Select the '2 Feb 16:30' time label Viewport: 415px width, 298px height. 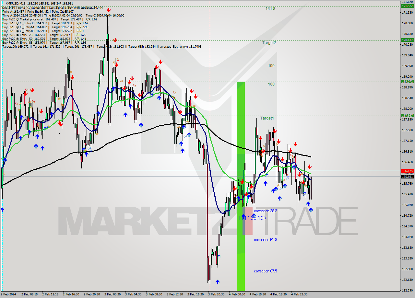71,294
